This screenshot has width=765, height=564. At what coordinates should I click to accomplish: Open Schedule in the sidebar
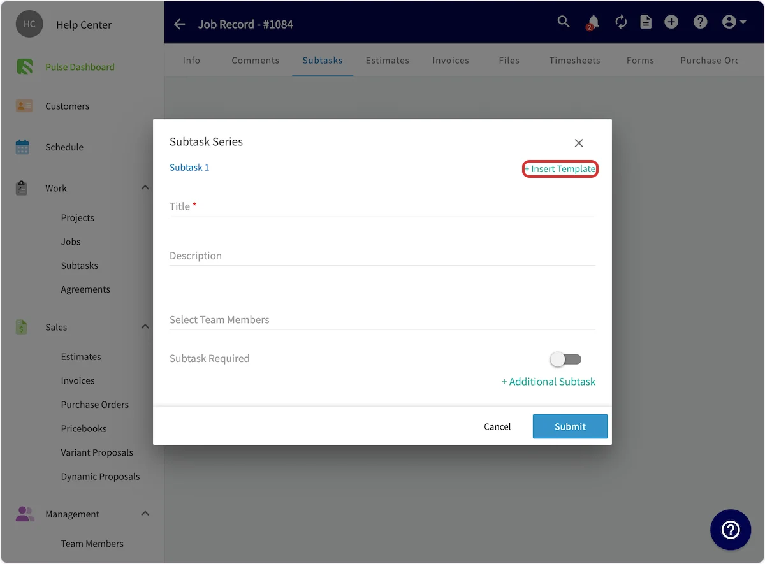point(64,147)
